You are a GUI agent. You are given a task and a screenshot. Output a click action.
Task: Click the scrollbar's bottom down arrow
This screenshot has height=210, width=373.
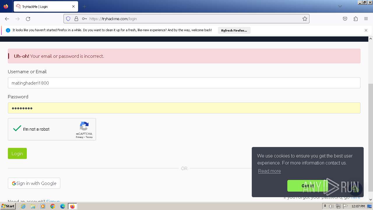[371, 199]
